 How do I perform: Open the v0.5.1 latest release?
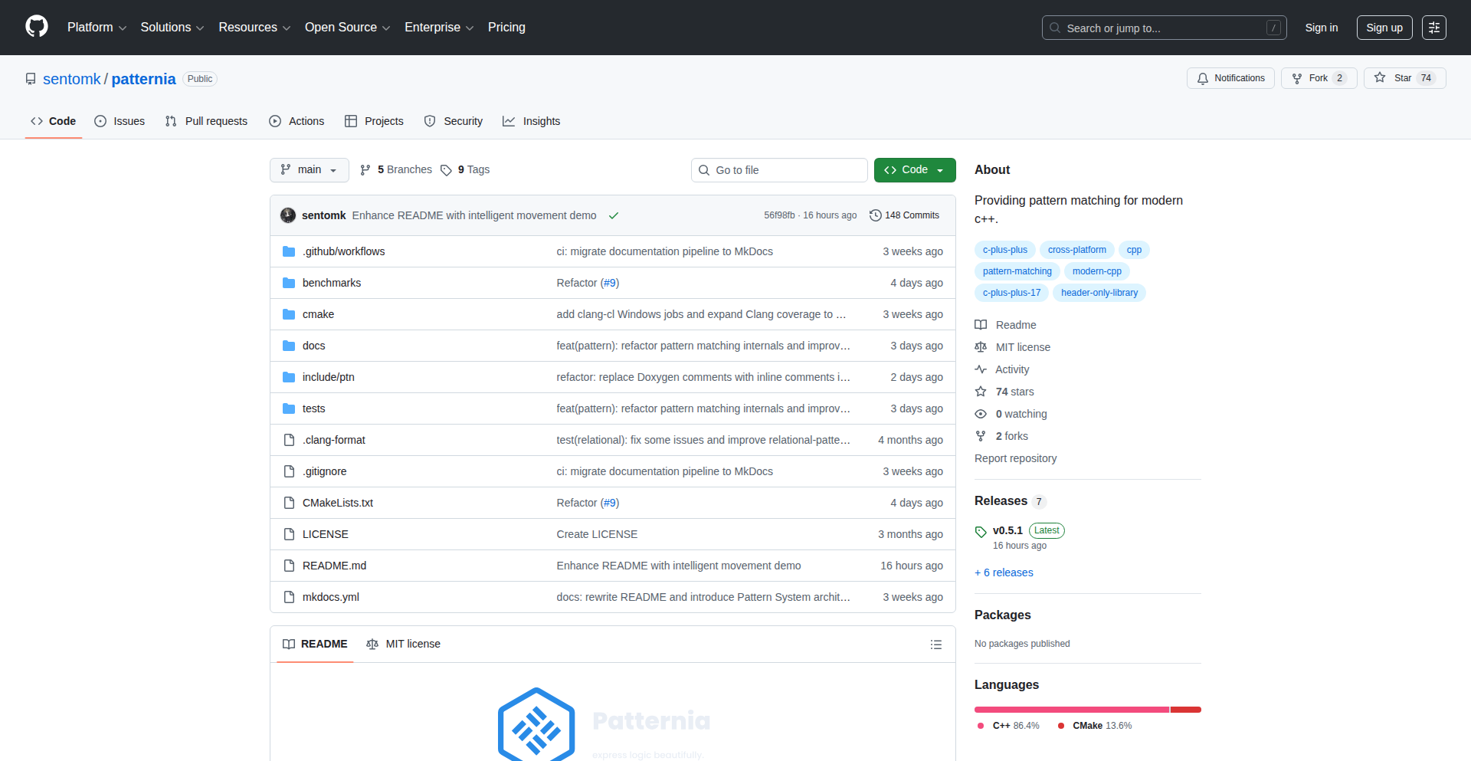pos(1007,530)
